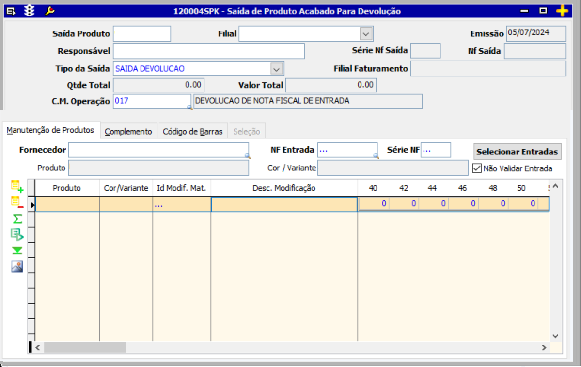Click the yellow wrench icon in title bar
581x367 pixels.
(x=49, y=11)
